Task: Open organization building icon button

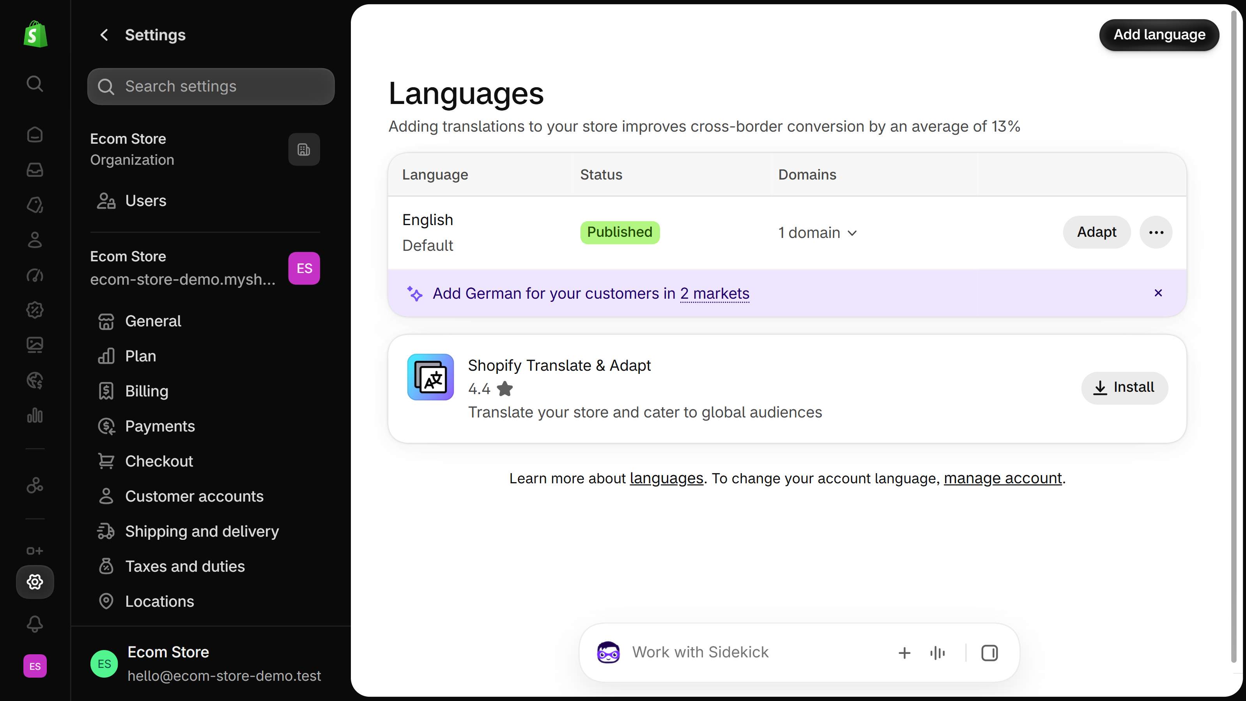Action: pyautogui.click(x=304, y=150)
